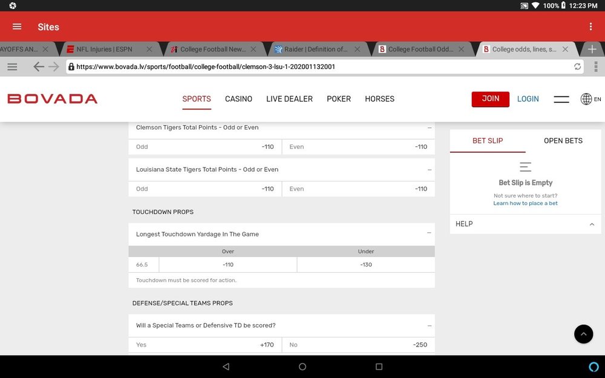Tap the Android recent apps button
This screenshot has width=605, height=378.
[x=379, y=367]
